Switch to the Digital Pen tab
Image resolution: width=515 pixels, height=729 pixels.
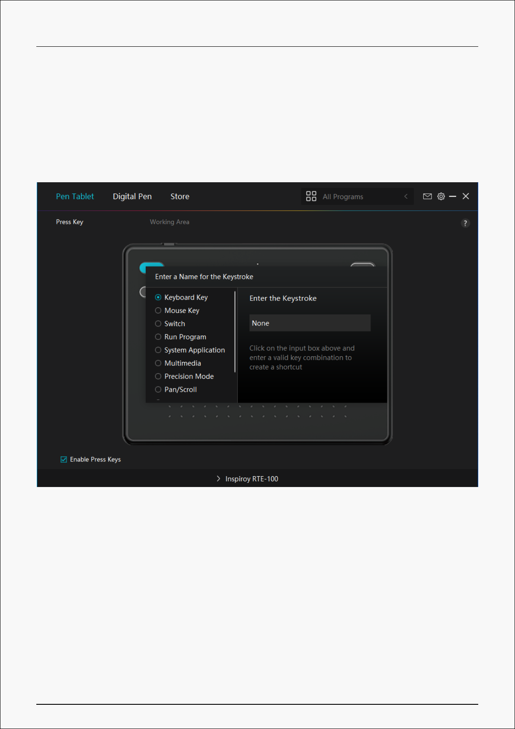pos(132,197)
